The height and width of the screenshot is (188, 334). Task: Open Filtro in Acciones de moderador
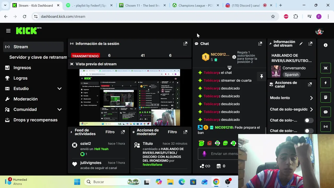(x=172, y=132)
